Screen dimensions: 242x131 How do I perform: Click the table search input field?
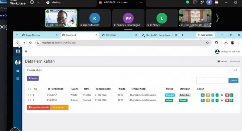(x=212, y=80)
